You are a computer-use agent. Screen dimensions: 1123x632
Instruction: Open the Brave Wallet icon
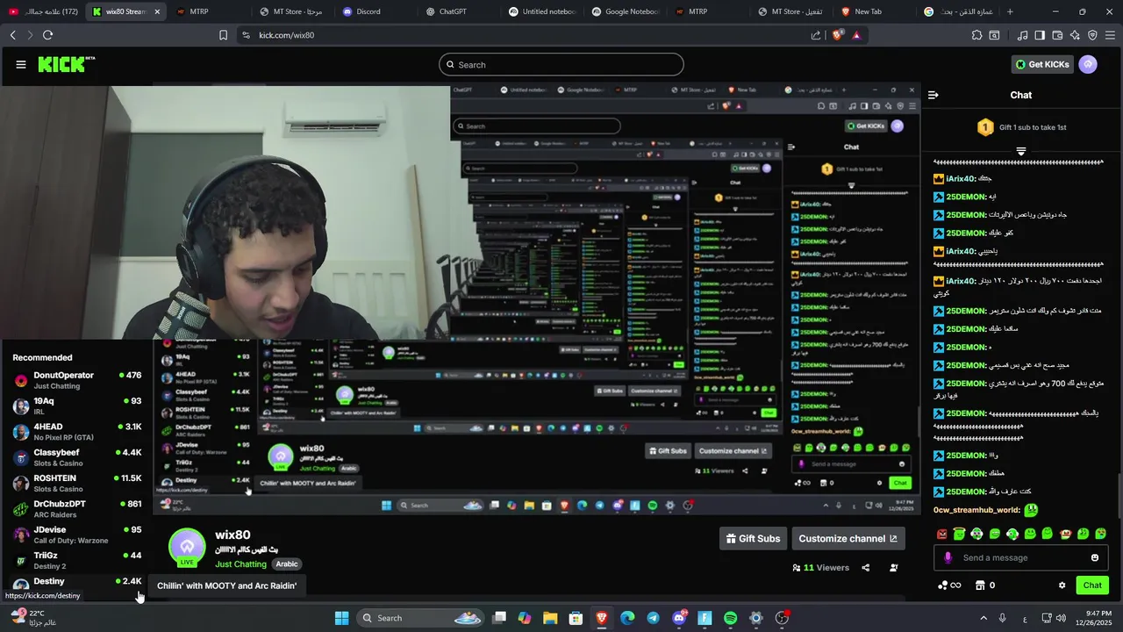[1057, 35]
